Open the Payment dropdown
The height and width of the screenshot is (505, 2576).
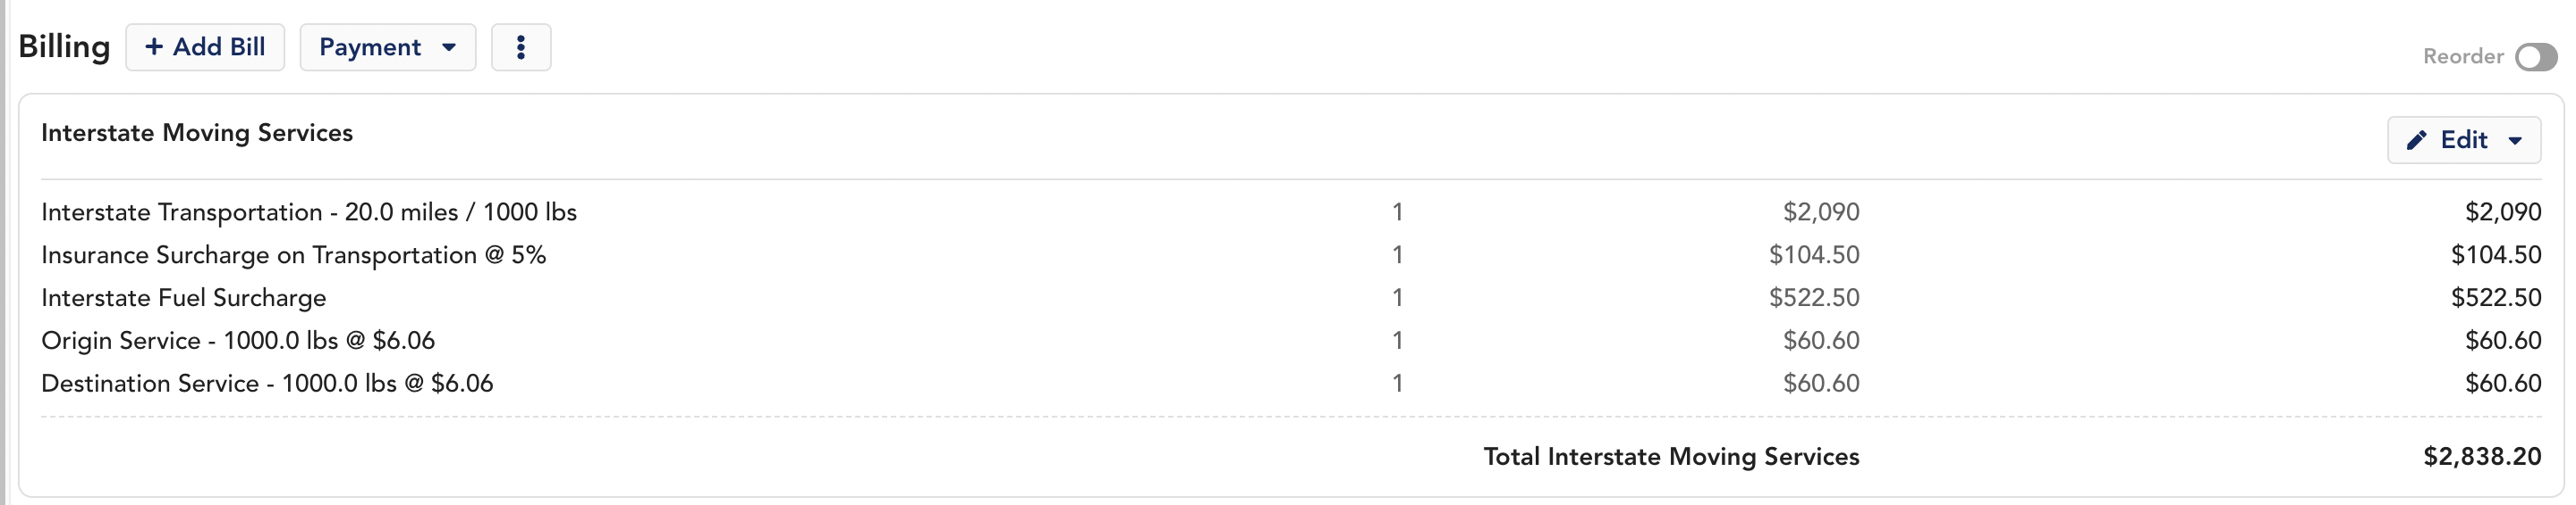388,47
